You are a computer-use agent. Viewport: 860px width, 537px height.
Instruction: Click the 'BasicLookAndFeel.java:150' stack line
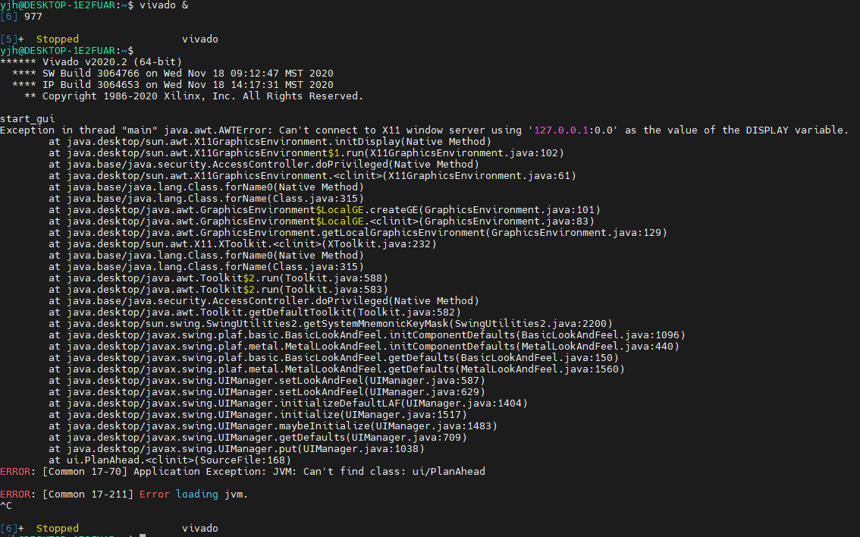point(334,358)
